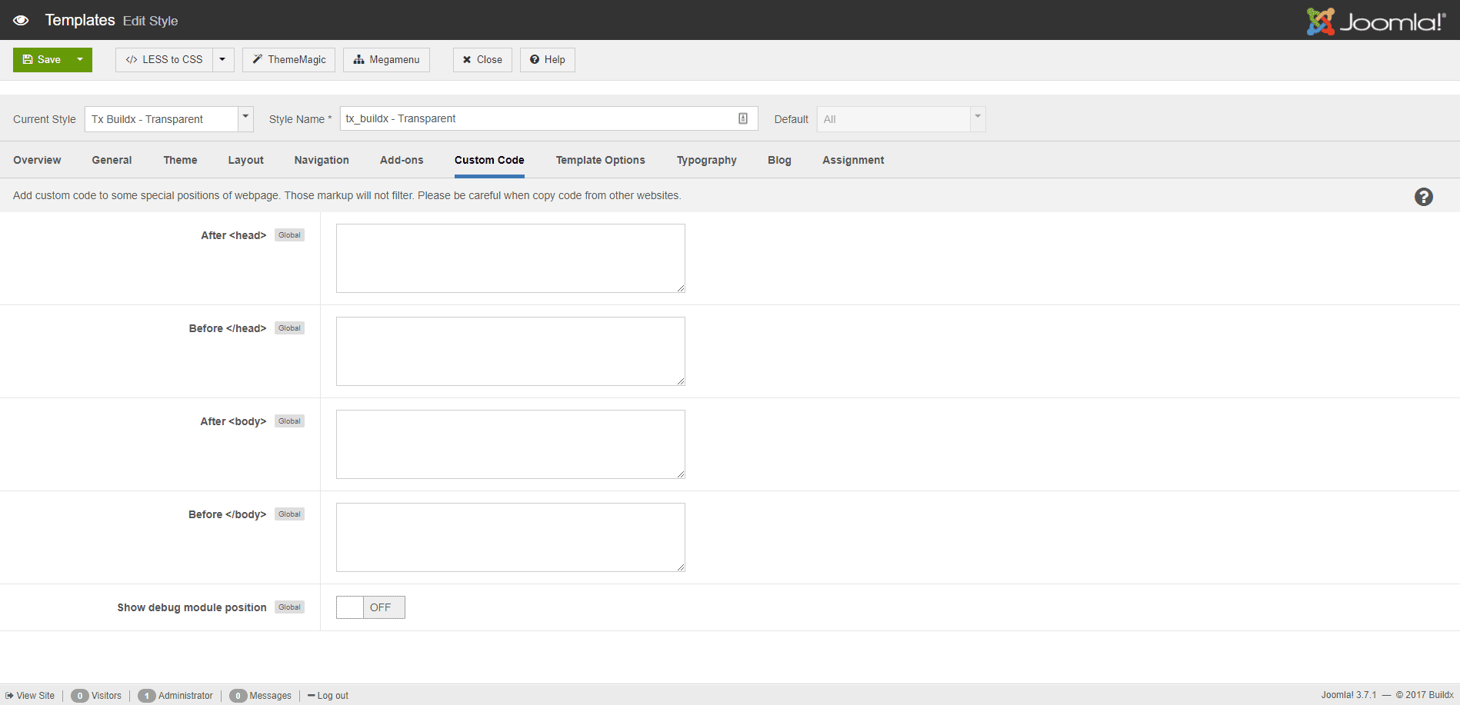The image size is (1460, 705).
Task: Open the Default assignment dropdown
Action: (976, 118)
